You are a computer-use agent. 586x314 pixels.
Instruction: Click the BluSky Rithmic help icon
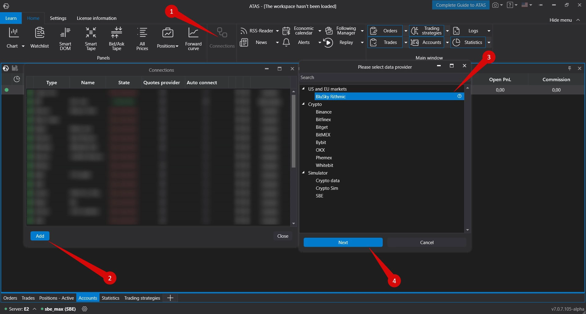coord(459,96)
